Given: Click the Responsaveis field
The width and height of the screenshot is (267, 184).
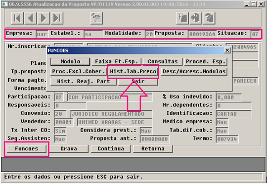Looking at the screenshot, I should coord(70,106).
